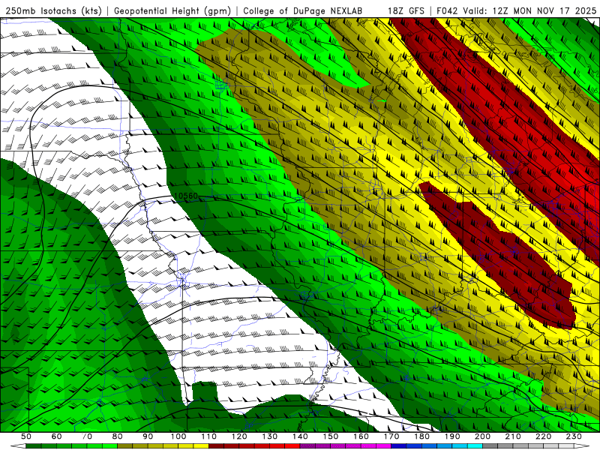
Task: Click the '60' value on the color scale
Action: (56, 436)
